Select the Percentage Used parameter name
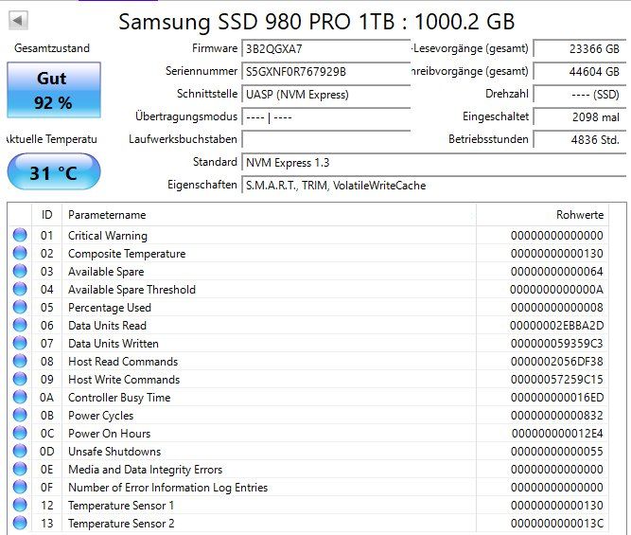The width and height of the screenshot is (631, 535). tap(110, 308)
